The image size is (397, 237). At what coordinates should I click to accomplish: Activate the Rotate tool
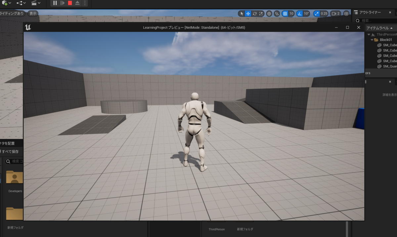(x=254, y=14)
